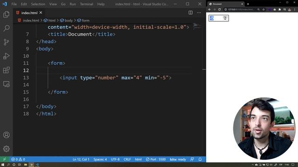
Task: Click the kite: ready status item
Action: (178, 159)
